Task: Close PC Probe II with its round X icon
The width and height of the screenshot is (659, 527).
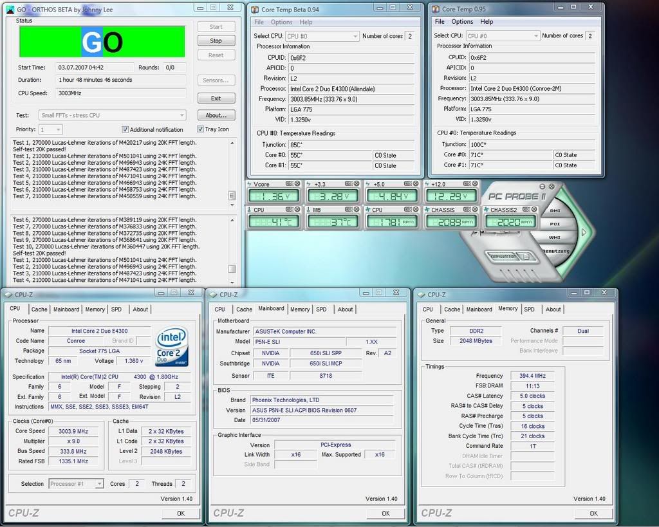Action: pos(552,187)
